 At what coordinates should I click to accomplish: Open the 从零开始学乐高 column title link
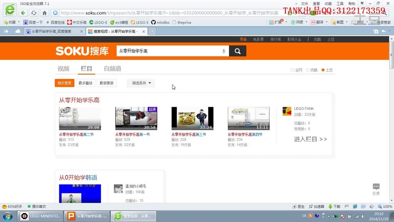pos(79,100)
